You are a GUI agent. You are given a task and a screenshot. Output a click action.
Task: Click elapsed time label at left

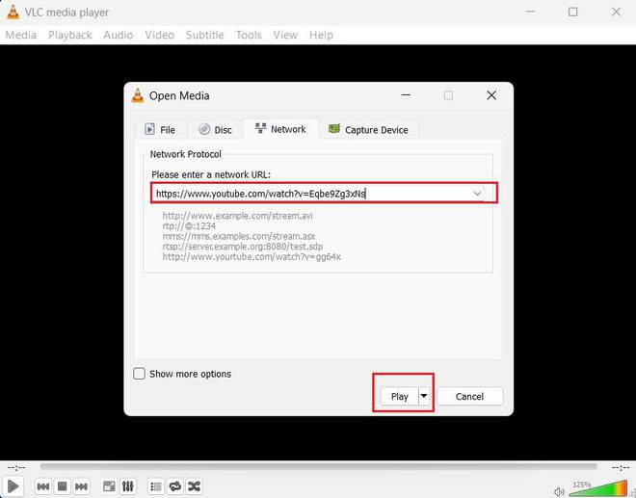[x=16, y=468]
